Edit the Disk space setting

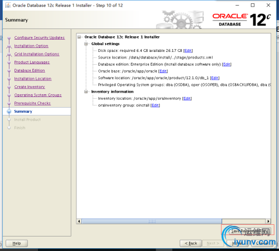pos(188,51)
